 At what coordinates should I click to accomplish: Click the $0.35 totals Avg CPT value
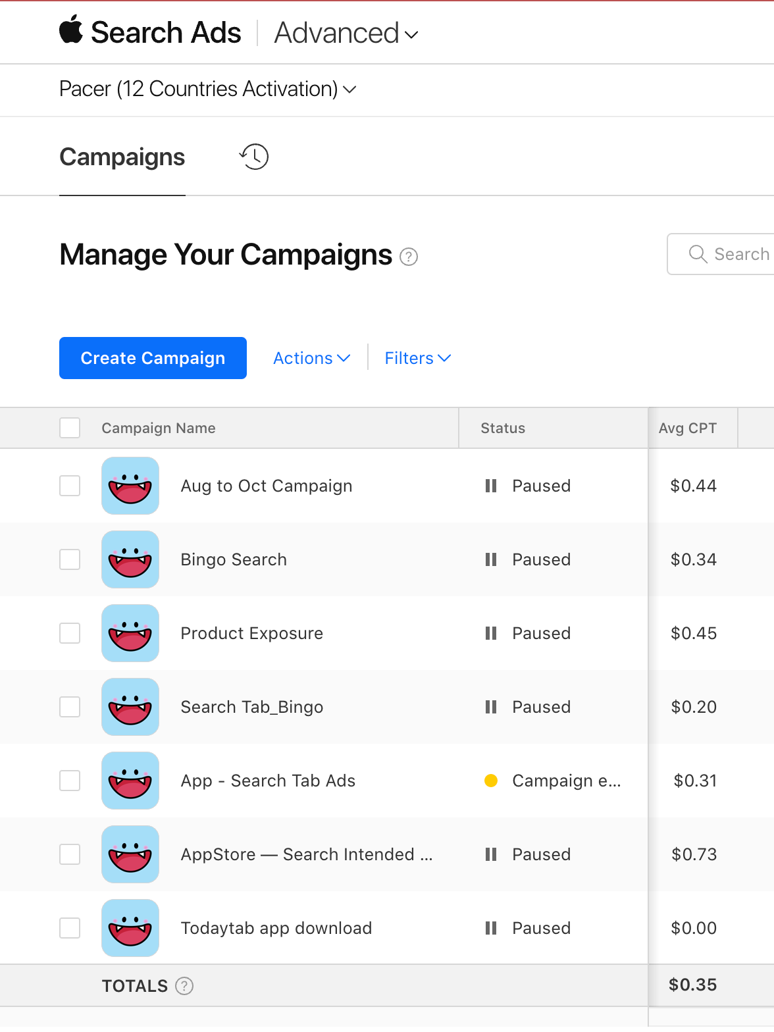693,985
